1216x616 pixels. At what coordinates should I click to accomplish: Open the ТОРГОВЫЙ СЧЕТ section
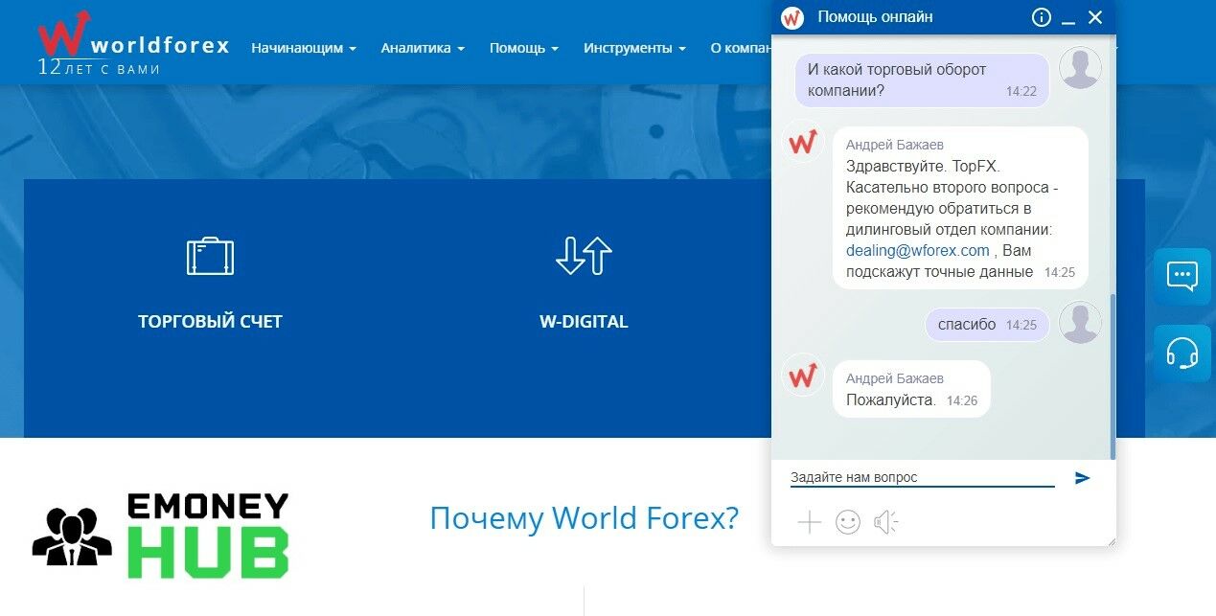pos(210,322)
